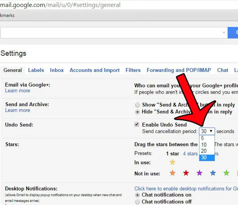The image size is (238, 205).
Task: Select the 4 stars preset
Action: coord(190,153)
